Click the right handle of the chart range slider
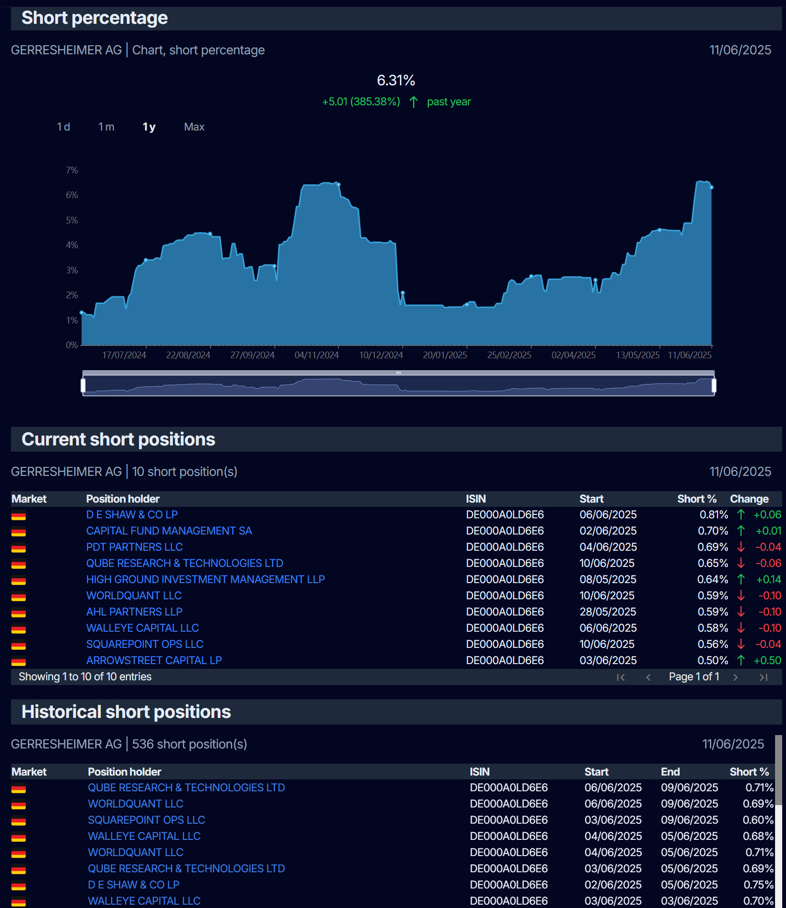The width and height of the screenshot is (786, 908). (x=714, y=385)
